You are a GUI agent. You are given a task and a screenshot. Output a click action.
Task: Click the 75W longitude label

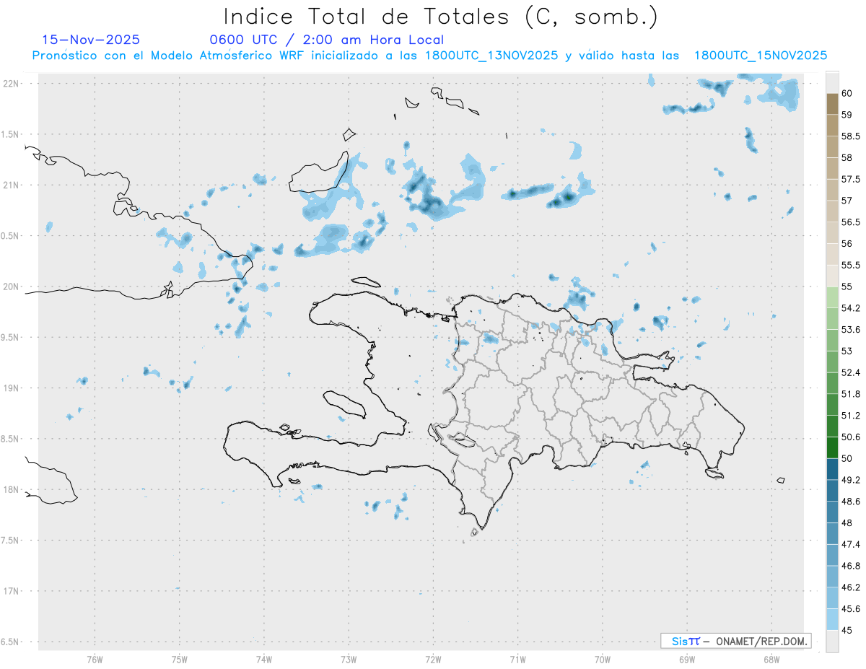pos(179,660)
